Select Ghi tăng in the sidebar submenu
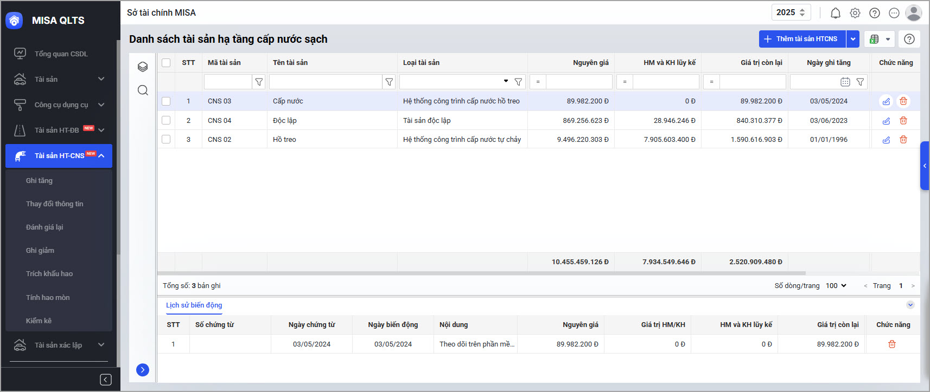 click(x=39, y=181)
